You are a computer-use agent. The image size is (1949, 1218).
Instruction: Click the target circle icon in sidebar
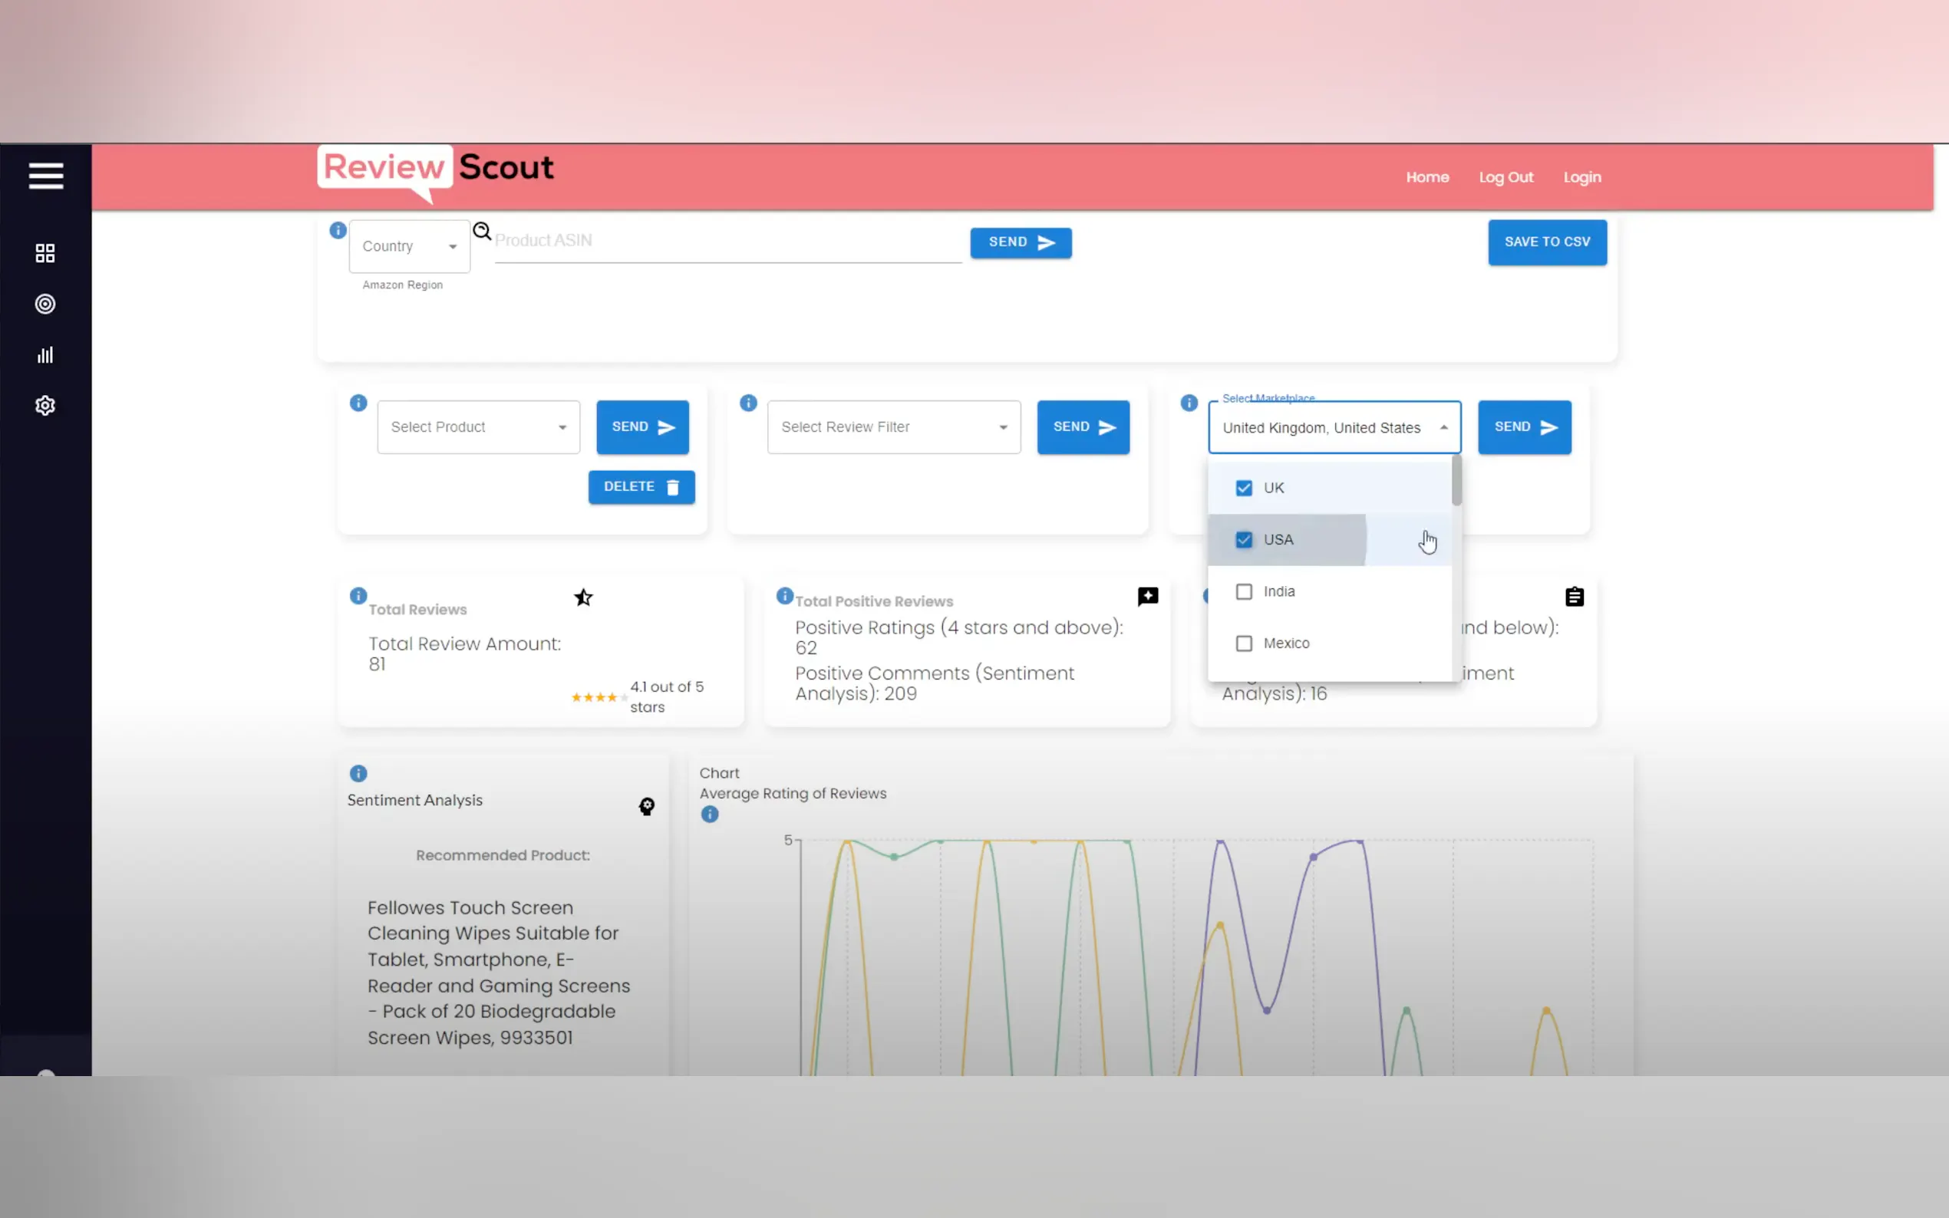45,304
